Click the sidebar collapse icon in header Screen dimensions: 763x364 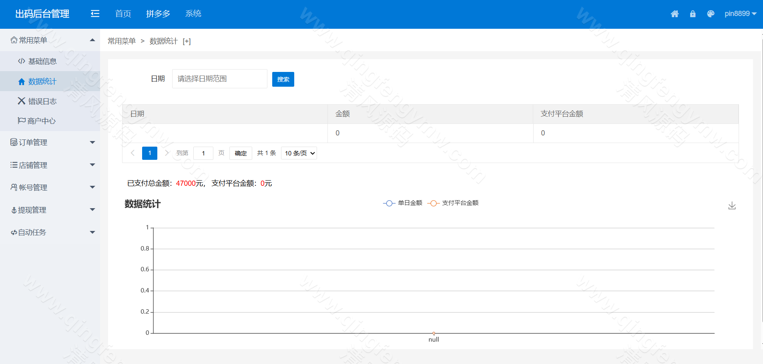coord(95,14)
